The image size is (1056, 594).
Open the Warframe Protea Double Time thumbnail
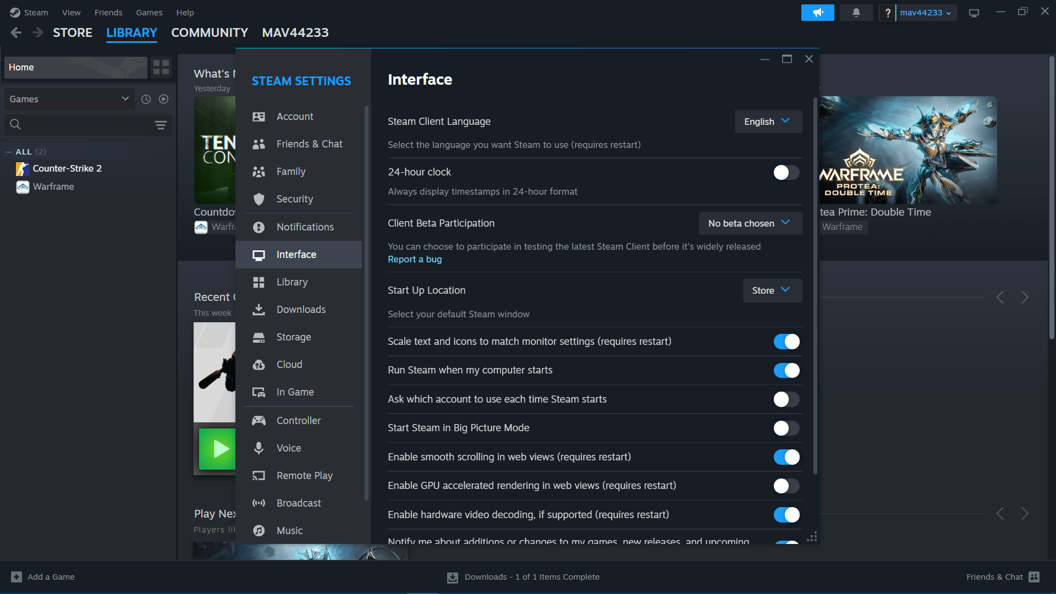pos(908,150)
